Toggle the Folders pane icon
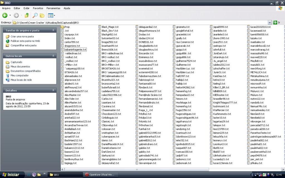The height and width of the screenshot is (178, 285). pos(42,16)
